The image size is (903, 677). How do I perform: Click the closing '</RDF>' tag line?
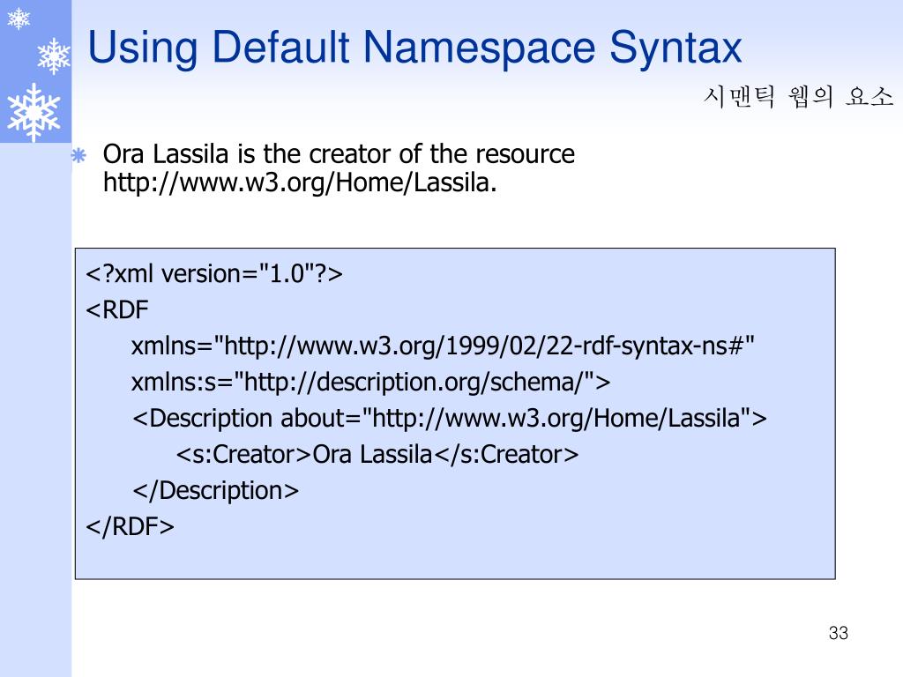click(131, 527)
